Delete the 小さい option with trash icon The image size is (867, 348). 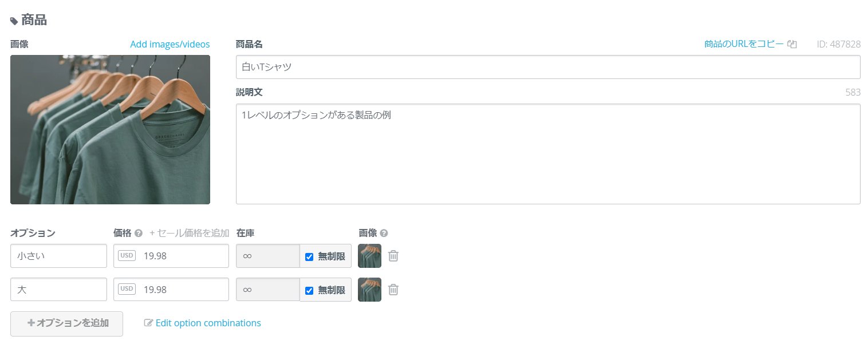click(393, 256)
